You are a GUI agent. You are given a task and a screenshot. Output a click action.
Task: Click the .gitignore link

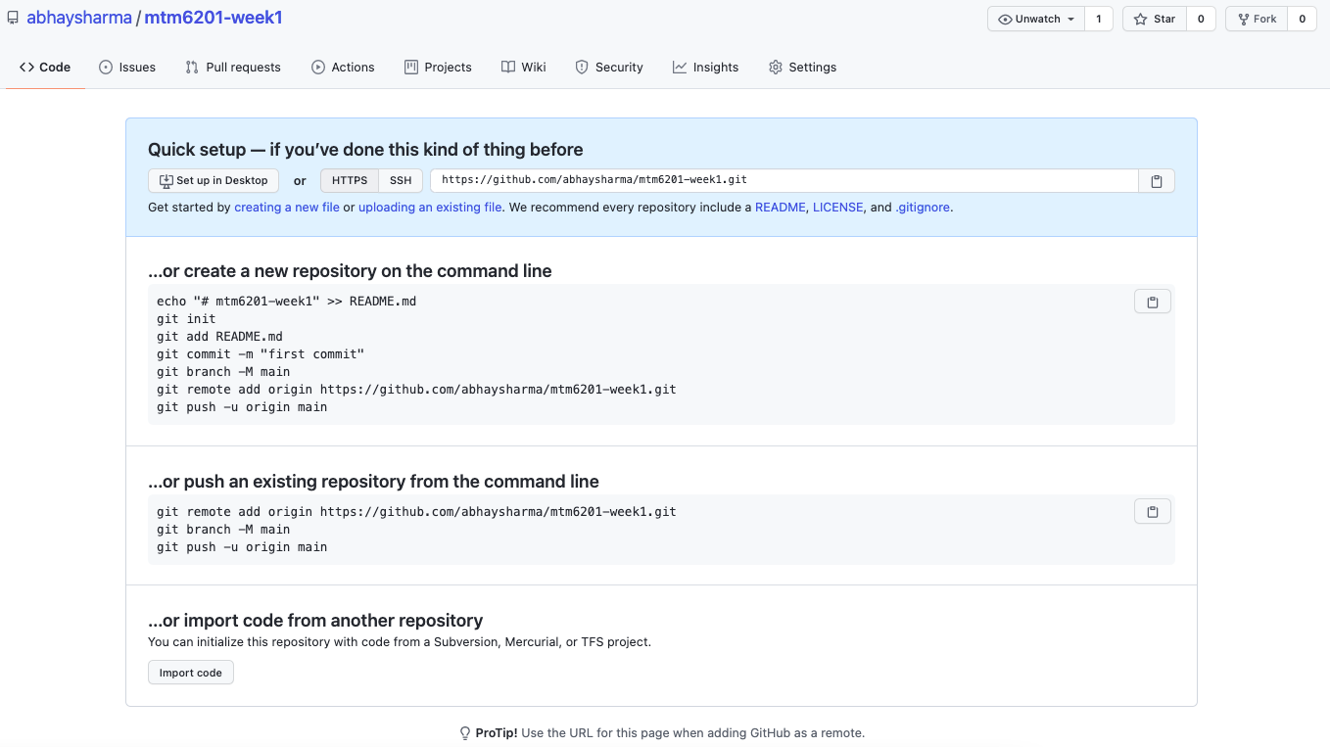coord(923,208)
